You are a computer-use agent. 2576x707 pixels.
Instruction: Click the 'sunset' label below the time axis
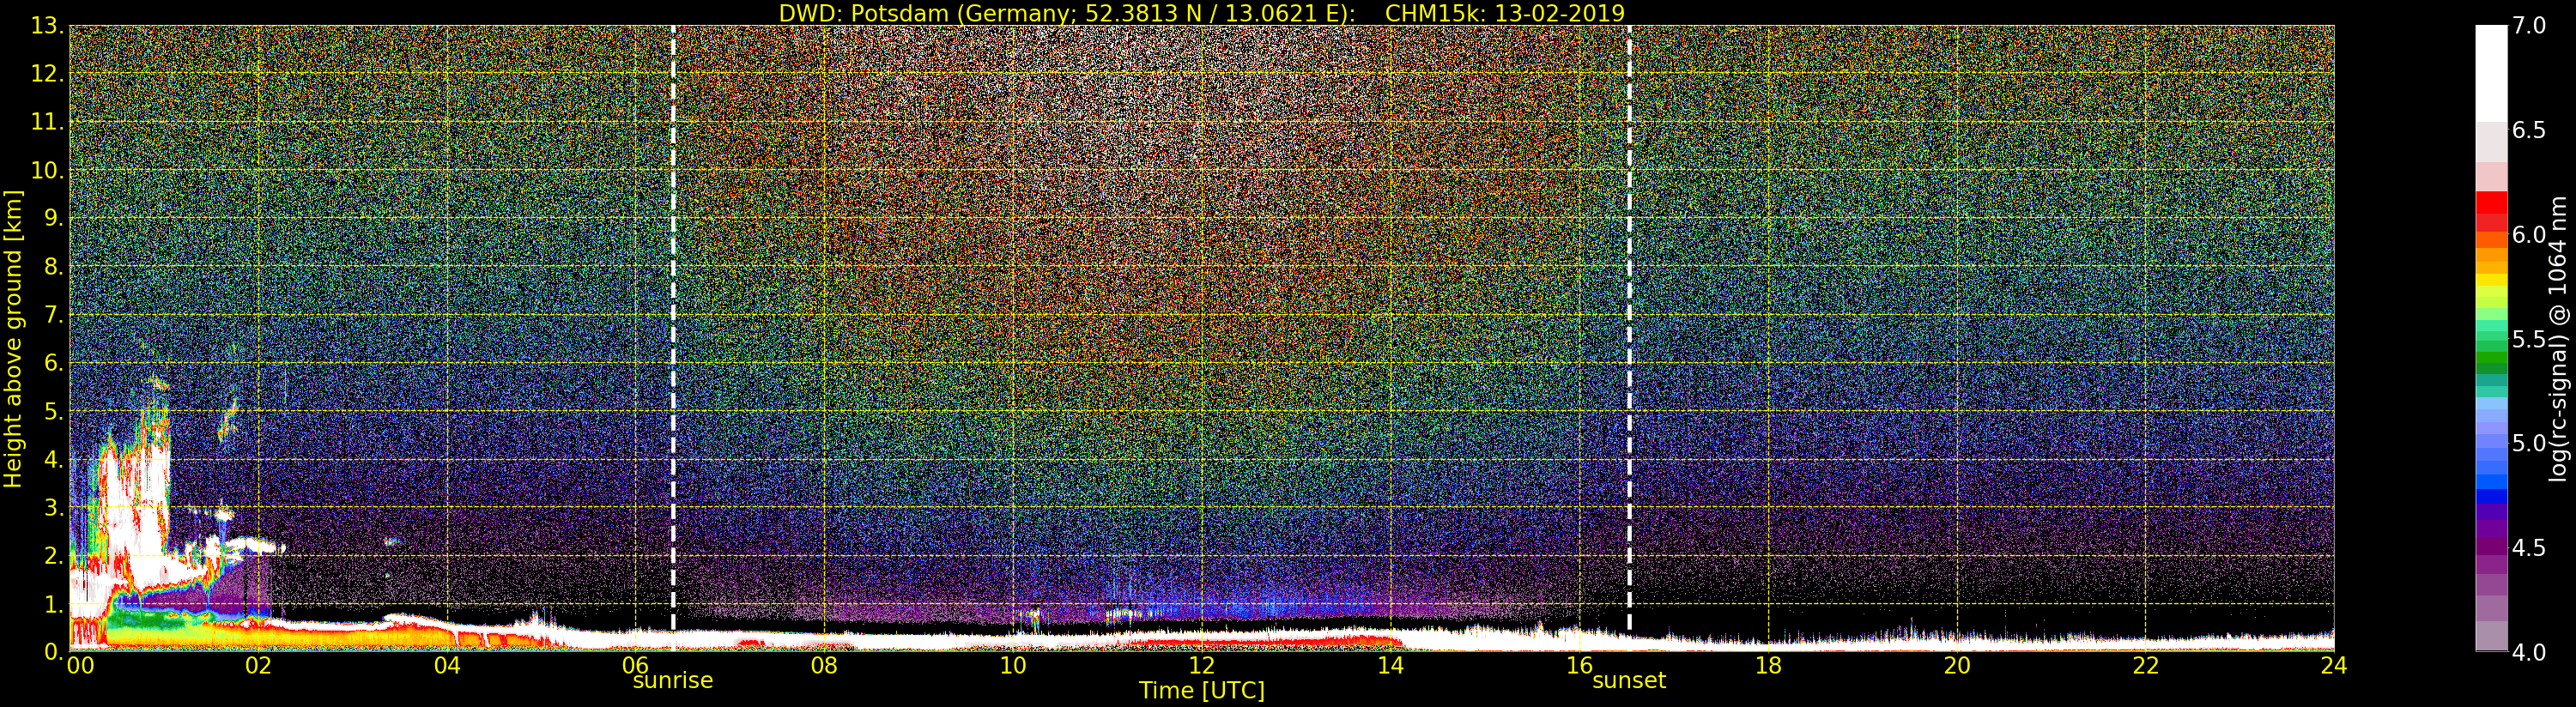pyautogui.click(x=1629, y=681)
